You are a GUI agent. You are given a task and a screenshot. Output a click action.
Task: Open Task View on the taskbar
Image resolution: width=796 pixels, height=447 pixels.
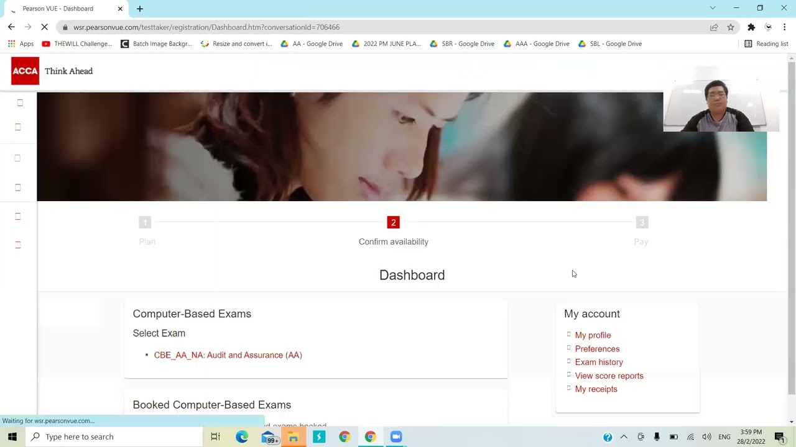pos(215,436)
